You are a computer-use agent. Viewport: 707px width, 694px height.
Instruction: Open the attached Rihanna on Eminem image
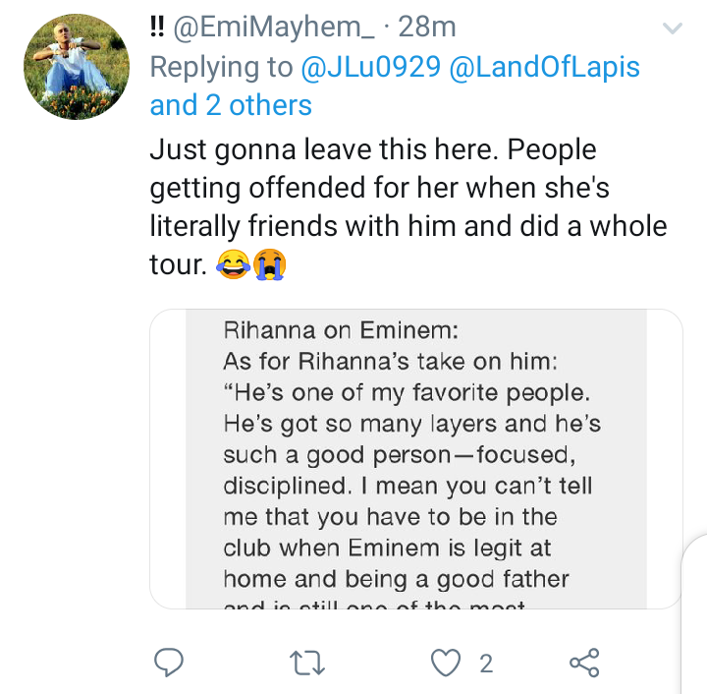tap(415, 459)
